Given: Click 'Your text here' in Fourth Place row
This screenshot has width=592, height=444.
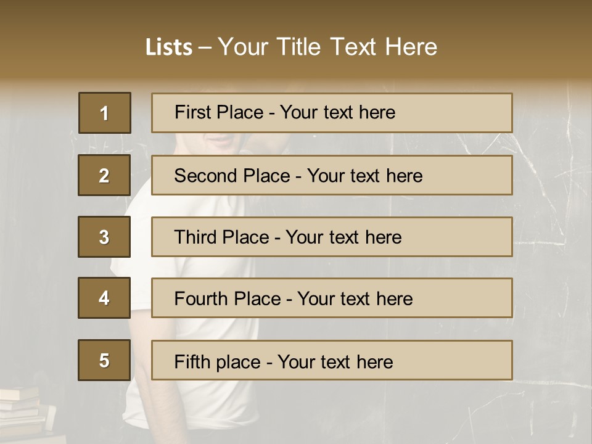Looking at the screenshot, I should pyautogui.click(x=355, y=299).
